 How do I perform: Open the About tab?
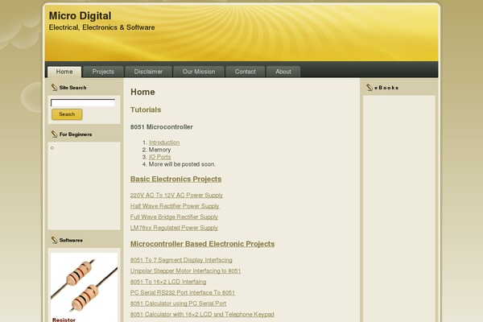point(283,72)
